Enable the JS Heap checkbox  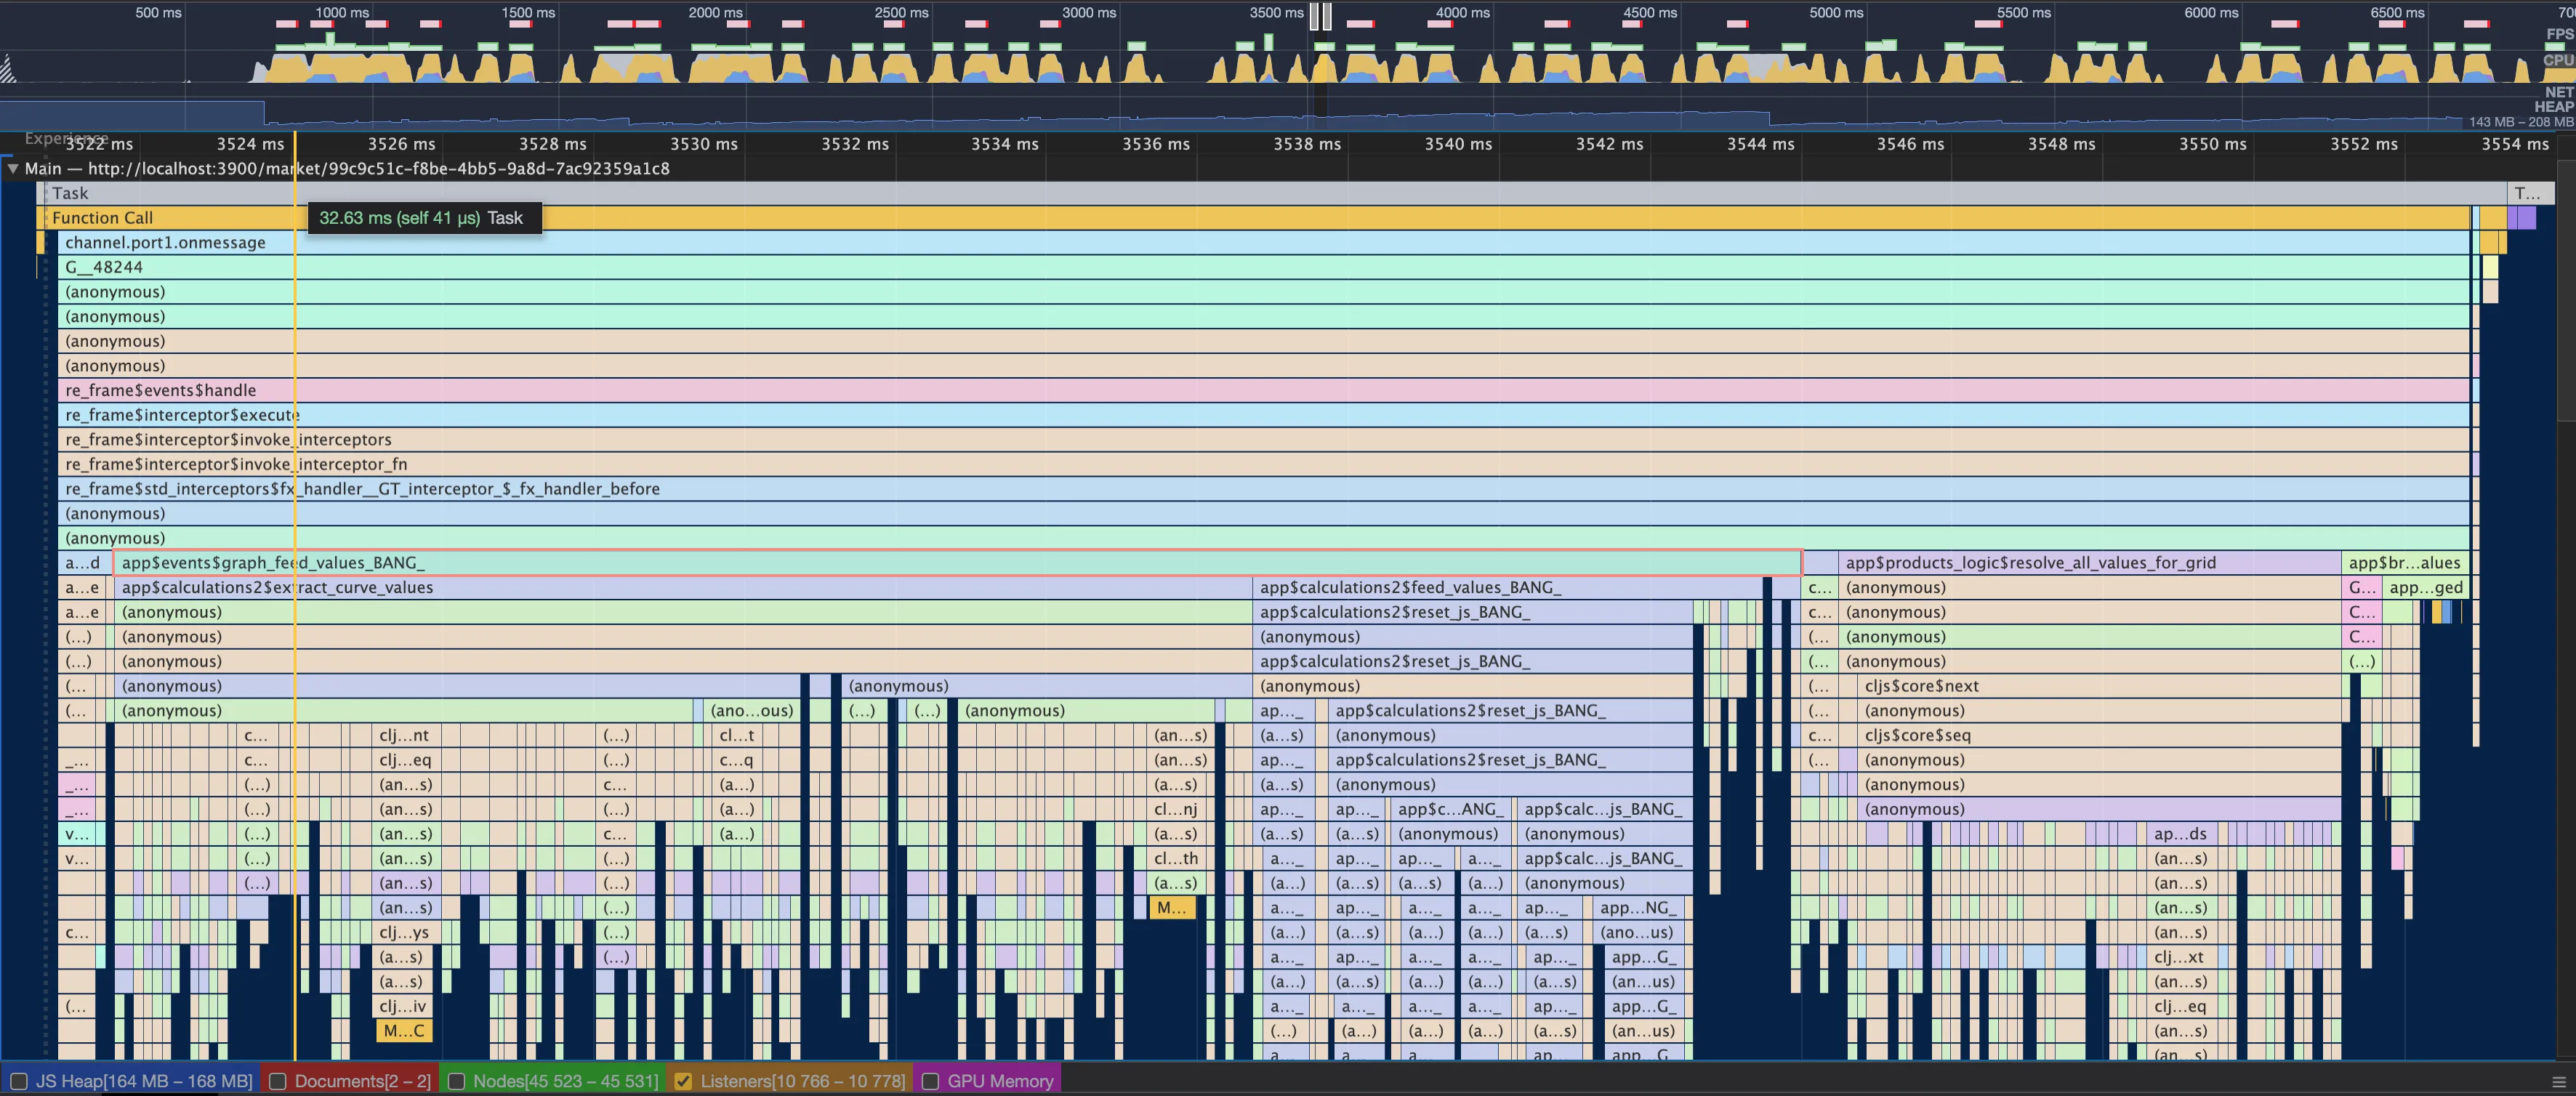tap(19, 1081)
